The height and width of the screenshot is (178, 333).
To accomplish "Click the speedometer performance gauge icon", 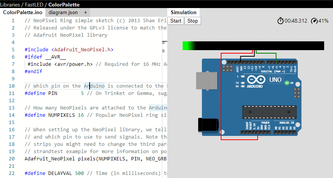I will pyautogui.click(x=315, y=21).
